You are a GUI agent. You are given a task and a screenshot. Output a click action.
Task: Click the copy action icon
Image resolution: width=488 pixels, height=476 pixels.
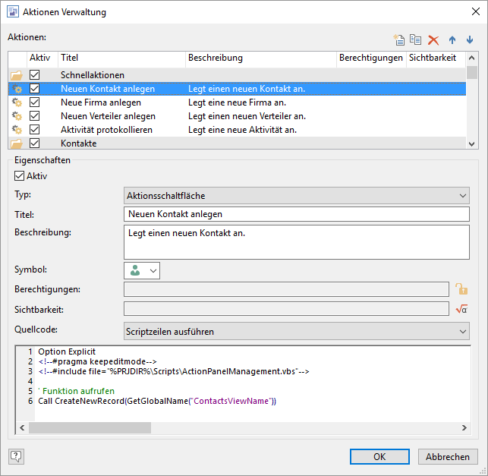415,40
